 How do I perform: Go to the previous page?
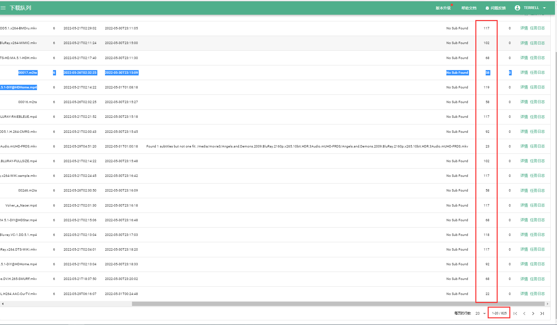coord(524,313)
